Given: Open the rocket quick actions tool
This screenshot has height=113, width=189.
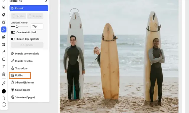Looking at the screenshot, I should [4, 37].
